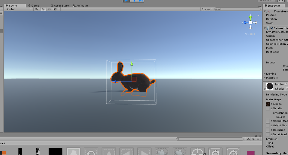Select the crosshair target icon asset
Screen dimensions: 288x155
click(198, 151)
